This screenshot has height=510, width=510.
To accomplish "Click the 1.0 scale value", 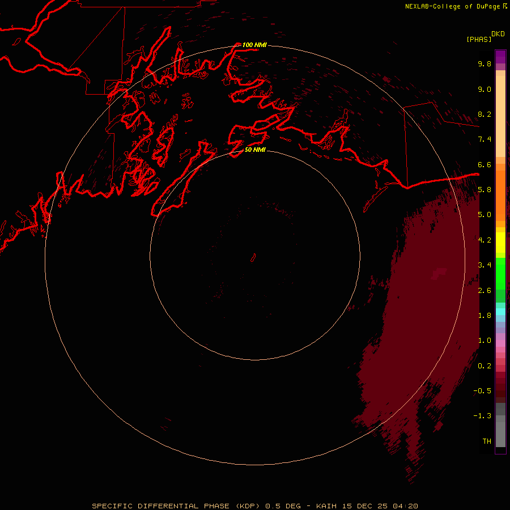I will tap(484, 341).
